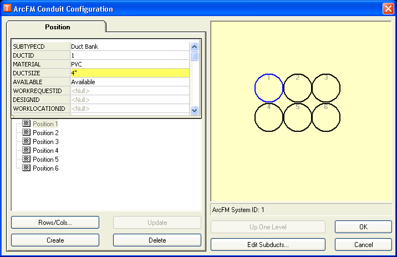The height and width of the screenshot is (257, 397).
Task: Select the Position 6 tree item label
Action: [45, 168]
